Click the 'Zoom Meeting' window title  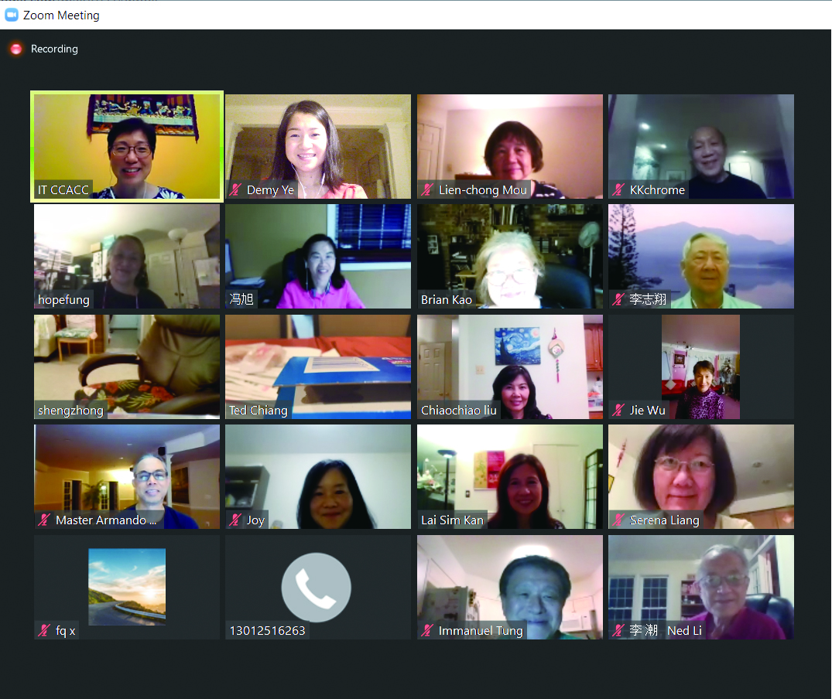(61, 15)
